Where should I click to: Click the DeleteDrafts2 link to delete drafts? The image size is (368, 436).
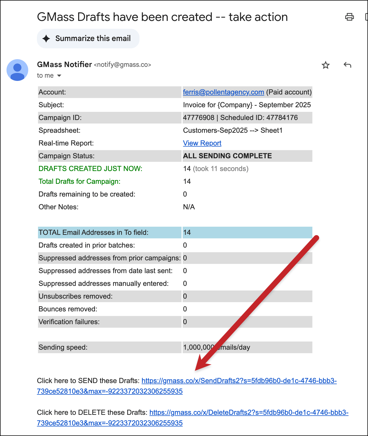(x=249, y=413)
